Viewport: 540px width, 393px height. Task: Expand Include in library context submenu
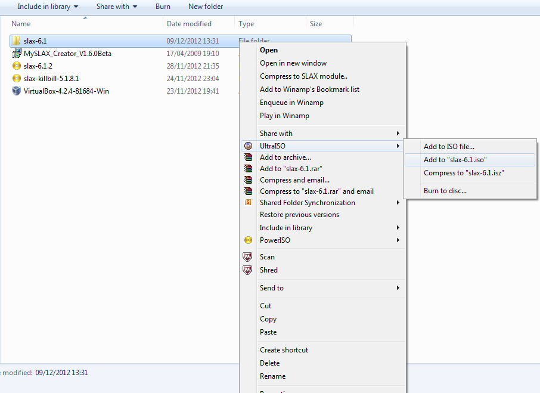[x=398, y=228]
